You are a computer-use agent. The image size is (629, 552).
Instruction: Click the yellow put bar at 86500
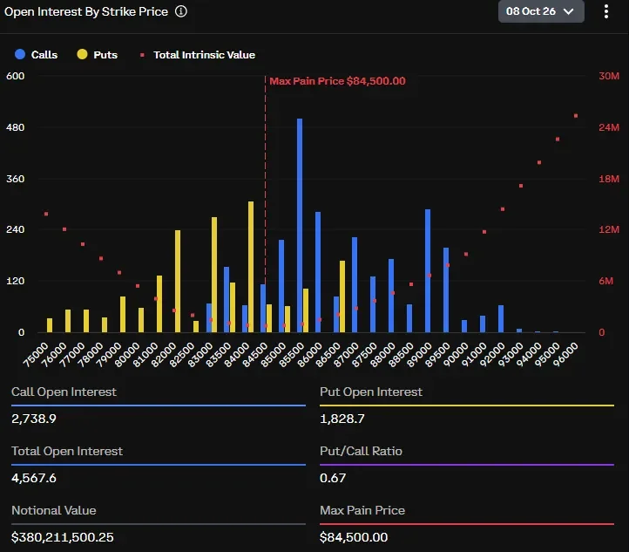coord(342,296)
